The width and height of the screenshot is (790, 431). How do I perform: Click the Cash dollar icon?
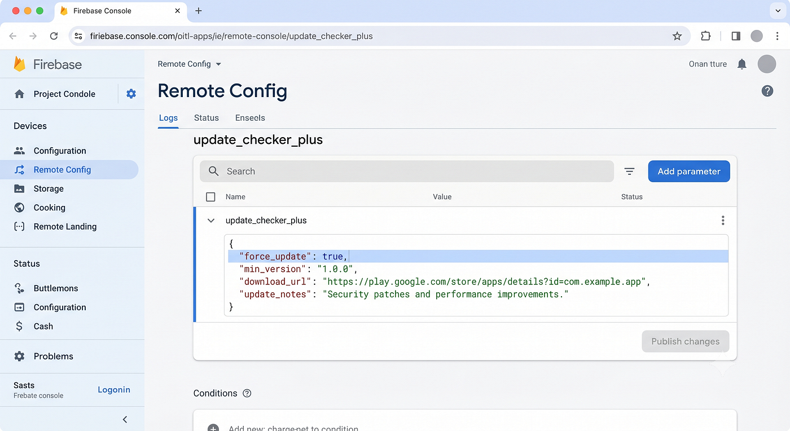point(20,326)
